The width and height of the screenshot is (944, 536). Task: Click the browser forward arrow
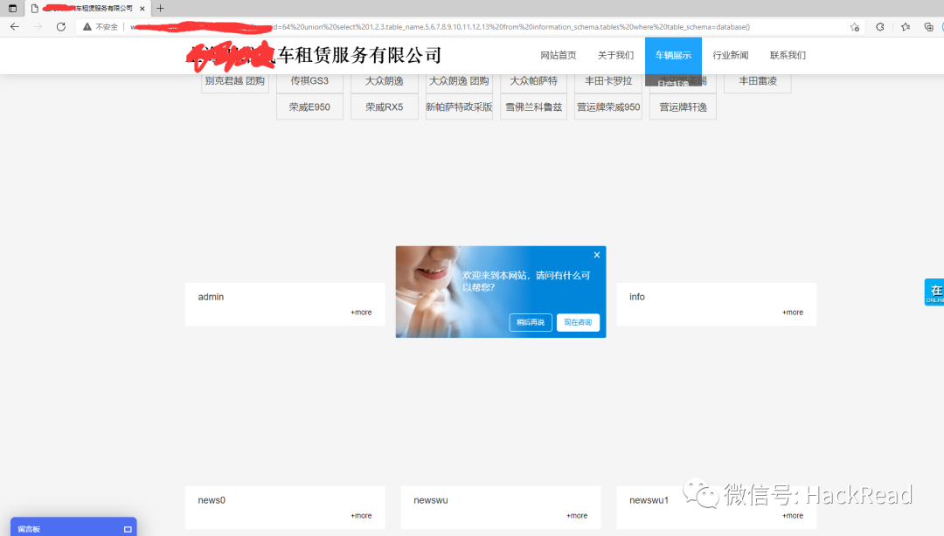click(38, 26)
